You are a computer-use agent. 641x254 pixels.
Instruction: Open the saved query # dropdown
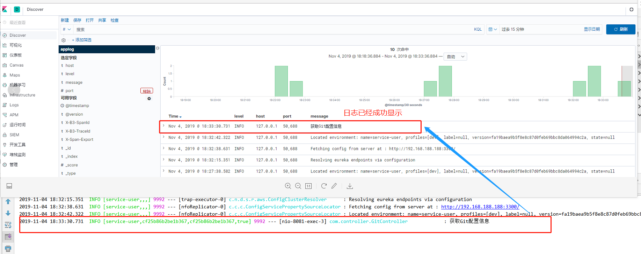[x=67, y=29]
